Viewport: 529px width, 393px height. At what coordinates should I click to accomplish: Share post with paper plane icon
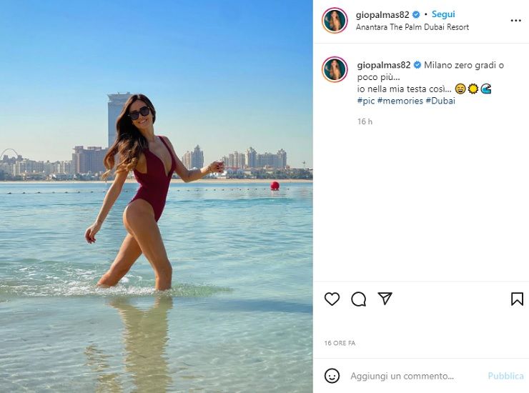tap(385, 299)
